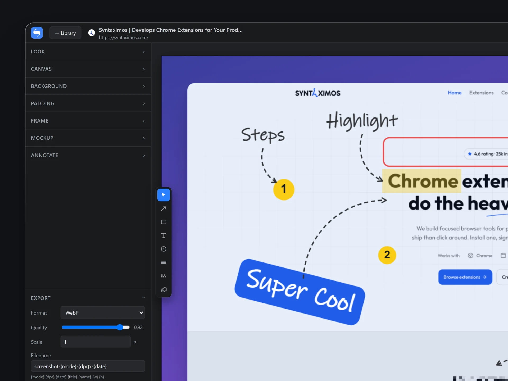Adjust the Quality slider
508x381 pixels.
(x=96, y=327)
